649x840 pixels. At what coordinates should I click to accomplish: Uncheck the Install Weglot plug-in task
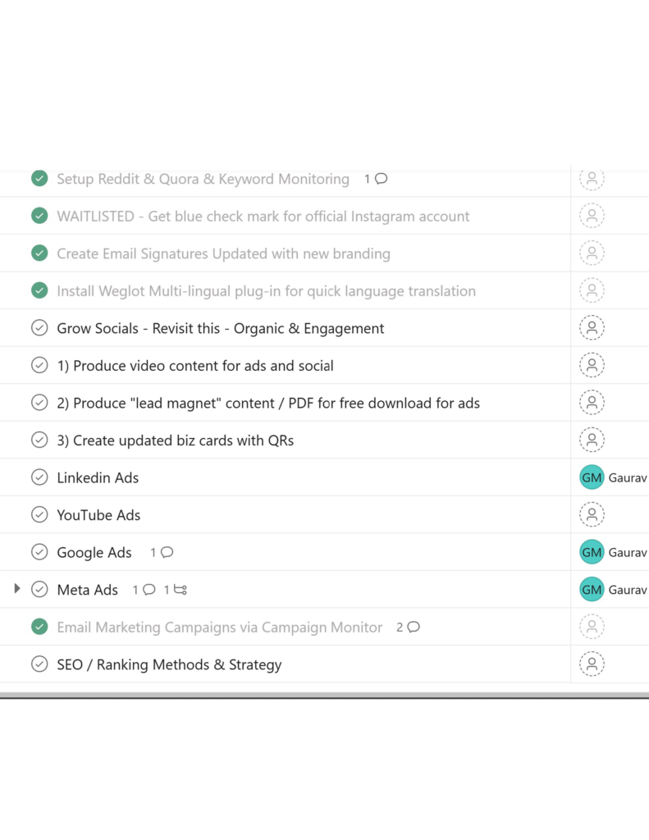click(x=39, y=290)
